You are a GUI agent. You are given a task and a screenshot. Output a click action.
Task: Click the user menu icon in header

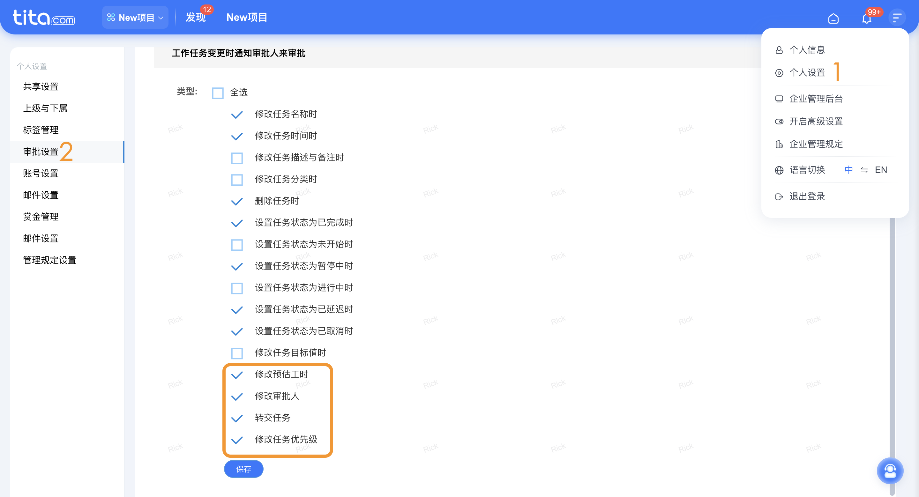(x=897, y=18)
